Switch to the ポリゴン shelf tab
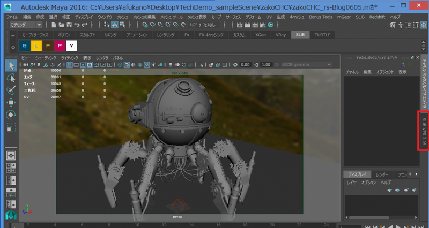 [x=64, y=35]
